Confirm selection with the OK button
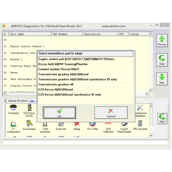The width and height of the screenshot is (172, 172). pyautogui.click(x=59, y=113)
